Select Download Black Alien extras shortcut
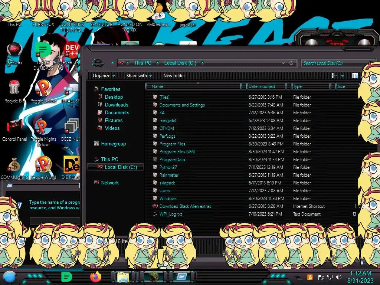This screenshot has width=380, height=285. 185,206
